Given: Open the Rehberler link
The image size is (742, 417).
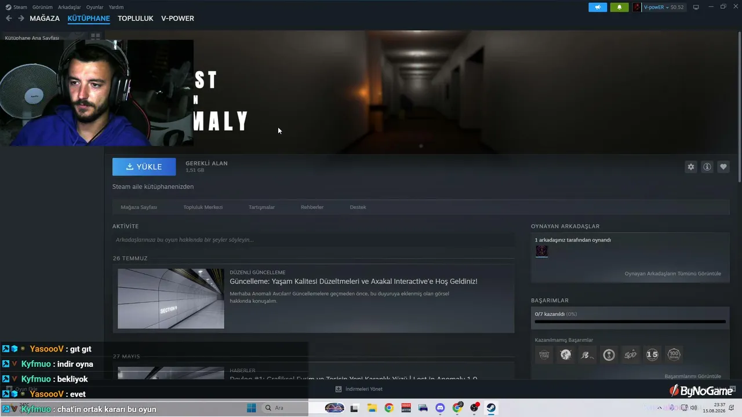Looking at the screenshot, I should tap(312, 207).
